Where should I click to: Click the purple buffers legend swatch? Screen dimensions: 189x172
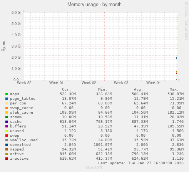click(x=7, y=126)
